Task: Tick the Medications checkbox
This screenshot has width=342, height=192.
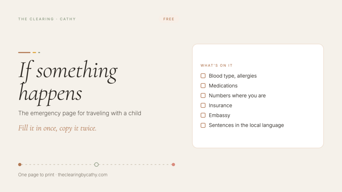Action: pos(203,86)
